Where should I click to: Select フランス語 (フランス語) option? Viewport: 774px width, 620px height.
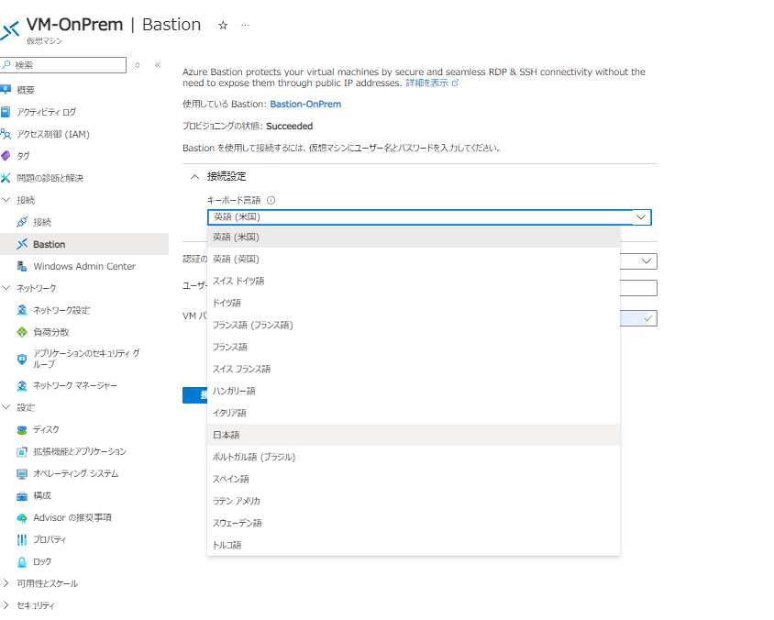pos(414,325)
